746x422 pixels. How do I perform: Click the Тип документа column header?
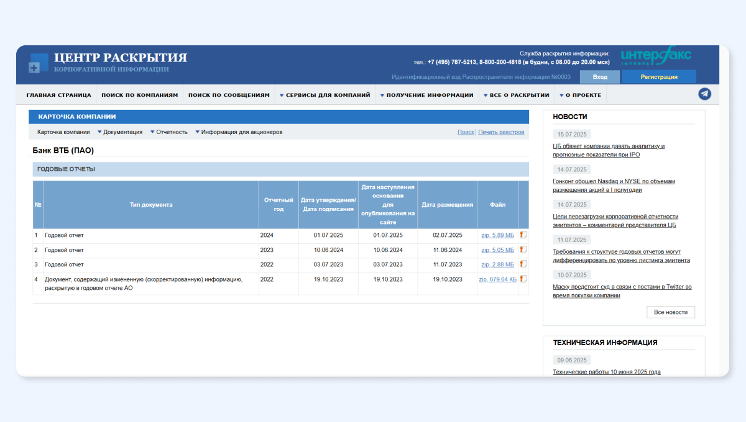(x=151, y=205)
